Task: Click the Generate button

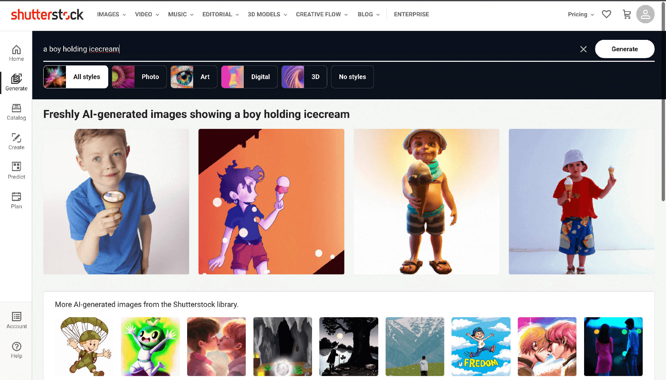Action: point(624,49)
